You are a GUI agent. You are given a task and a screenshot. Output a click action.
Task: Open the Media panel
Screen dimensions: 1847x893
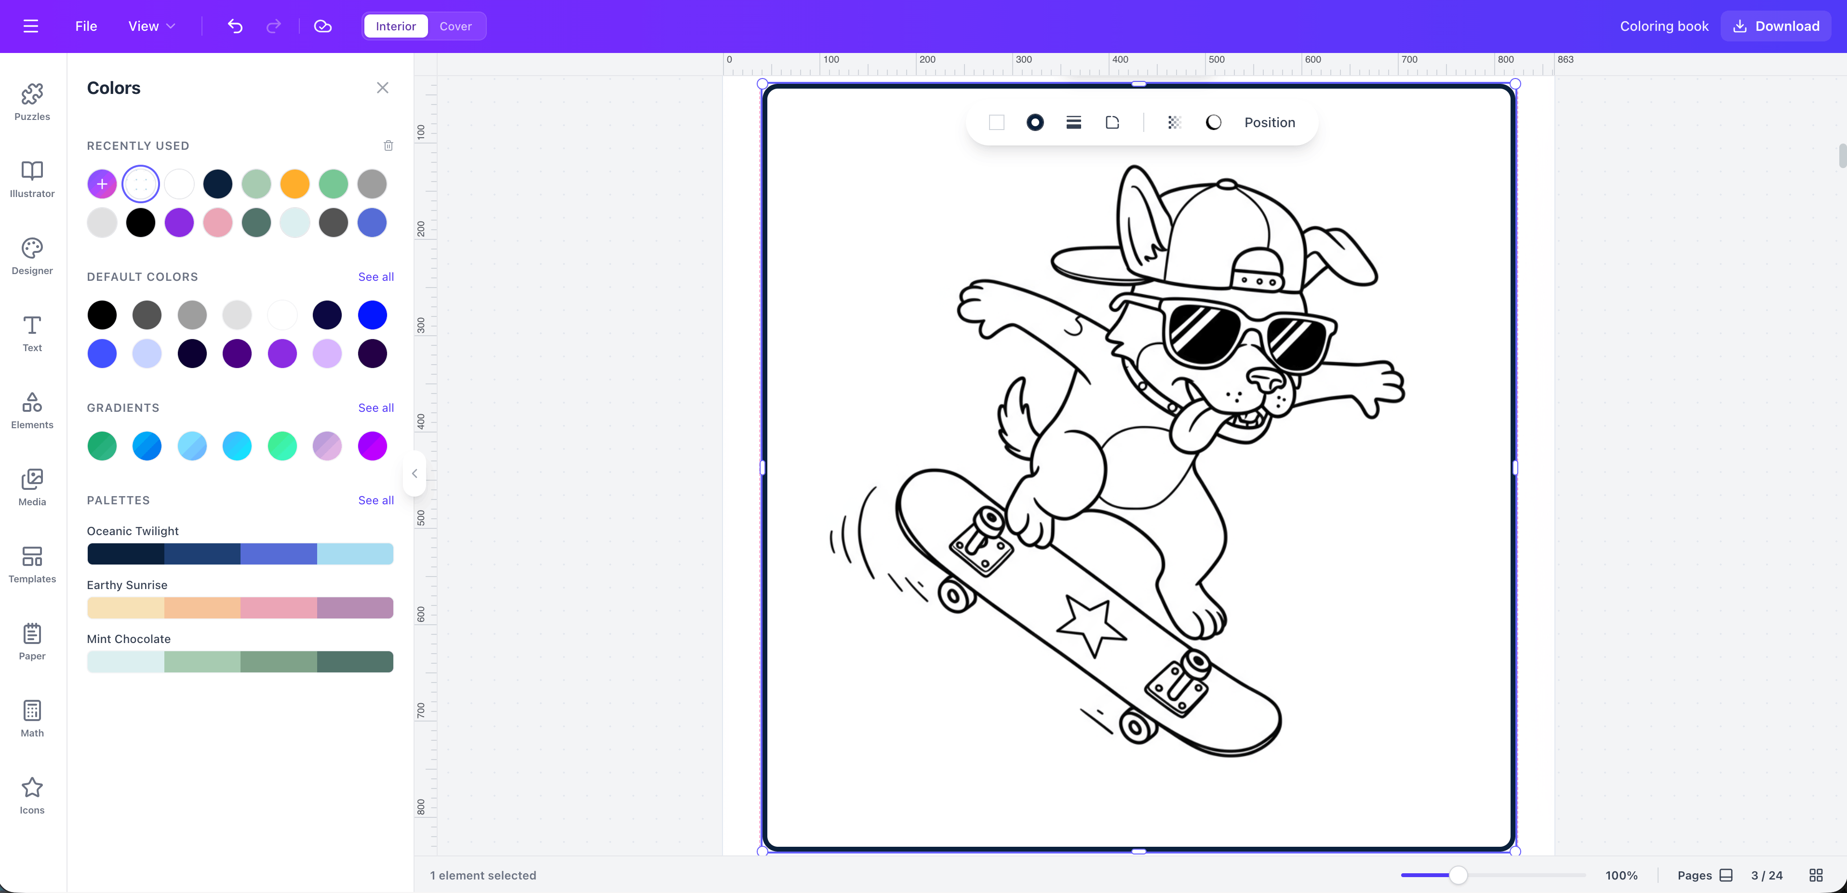click(x=31, y=486)
